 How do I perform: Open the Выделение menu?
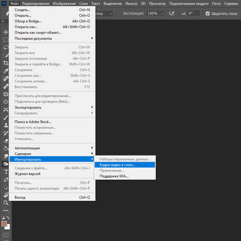[x=112, y=4]
